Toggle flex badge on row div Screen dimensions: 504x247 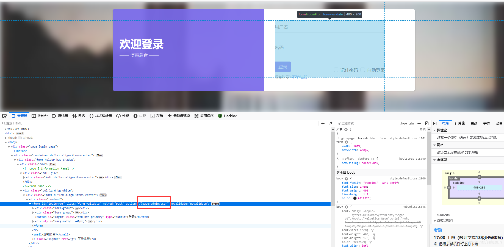(52, 164)
